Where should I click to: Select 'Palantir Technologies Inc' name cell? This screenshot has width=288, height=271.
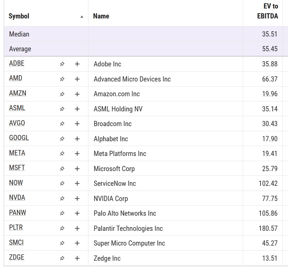(x=128, y=228)
